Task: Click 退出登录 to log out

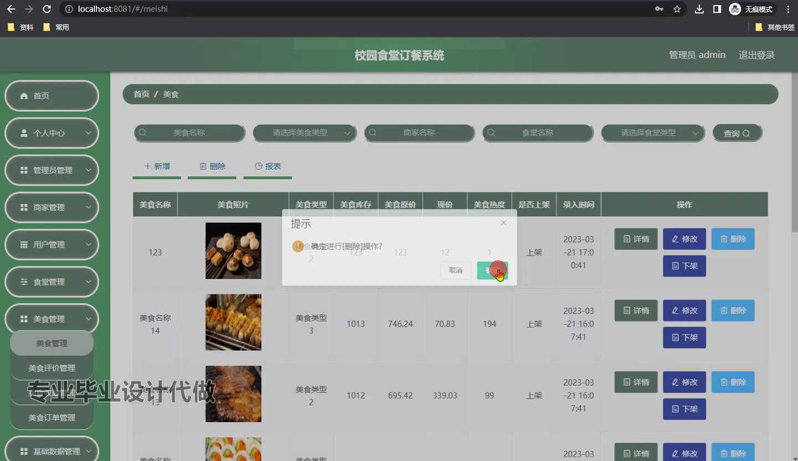Action: coord(756,55)
